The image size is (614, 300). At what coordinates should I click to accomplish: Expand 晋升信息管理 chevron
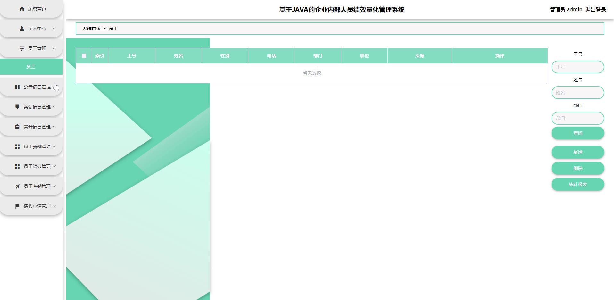54,127
